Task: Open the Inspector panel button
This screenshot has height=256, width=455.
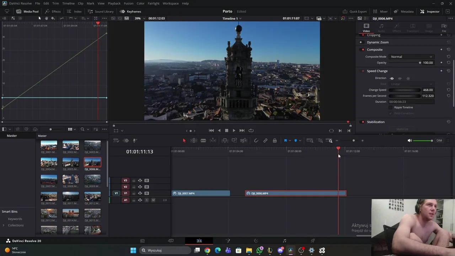Action: click(430, 11)
